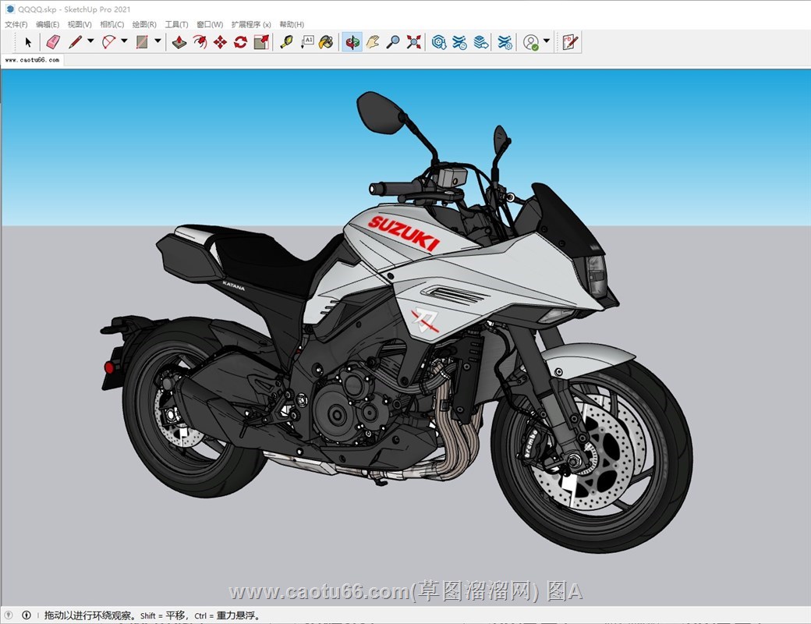Viewport: 811px width, 624px height.
Task: Select the Rotate tool
Action: pos(240,42)
